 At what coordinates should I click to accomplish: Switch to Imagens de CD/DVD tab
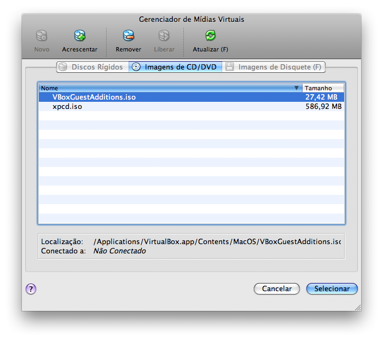(x=176, y=67)
